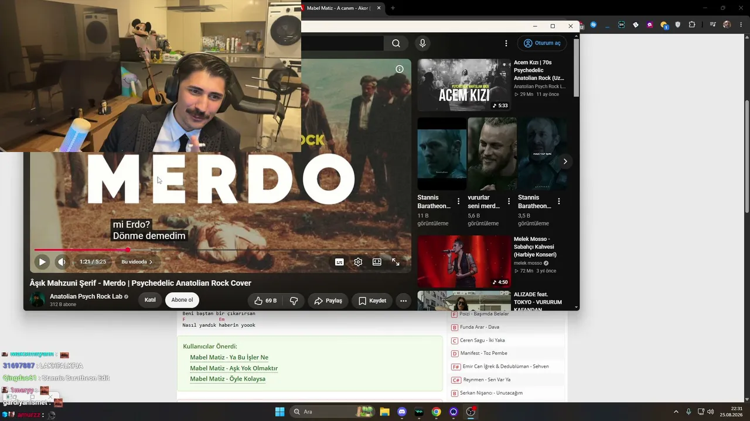Switch to theater mode view
This screenshot has width=750, height=421.
(377, 262)
